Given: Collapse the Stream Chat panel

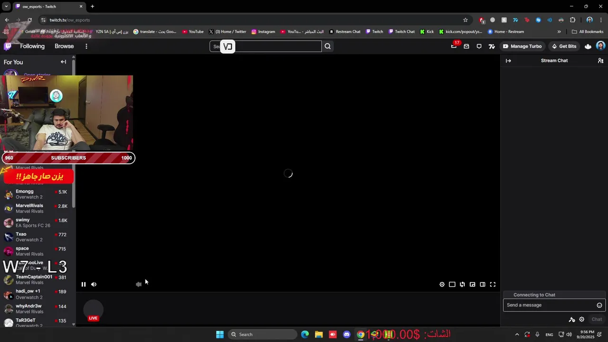Looking at the screenshot, I should click(508, 61).
